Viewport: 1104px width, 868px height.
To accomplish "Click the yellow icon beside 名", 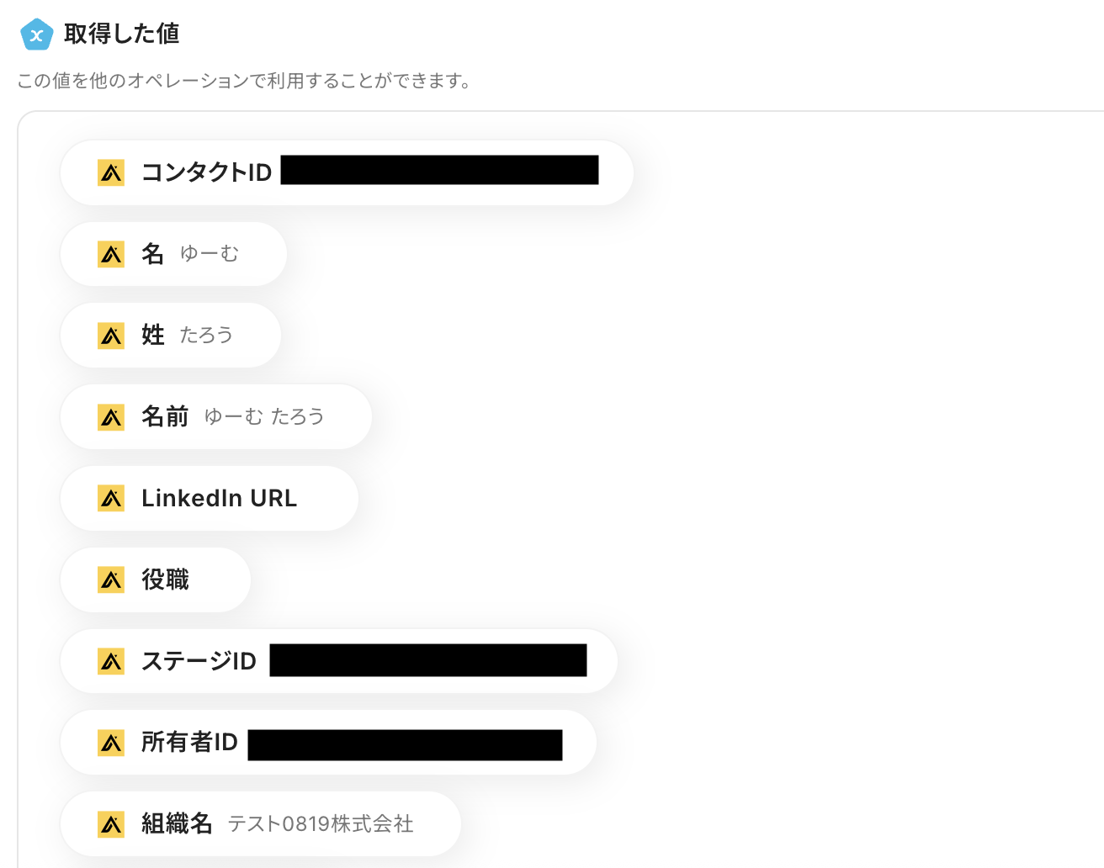I will point(111,254).
